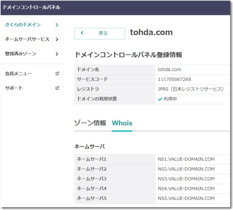Click ドメインコントロールパネル header title

[32, 7]
